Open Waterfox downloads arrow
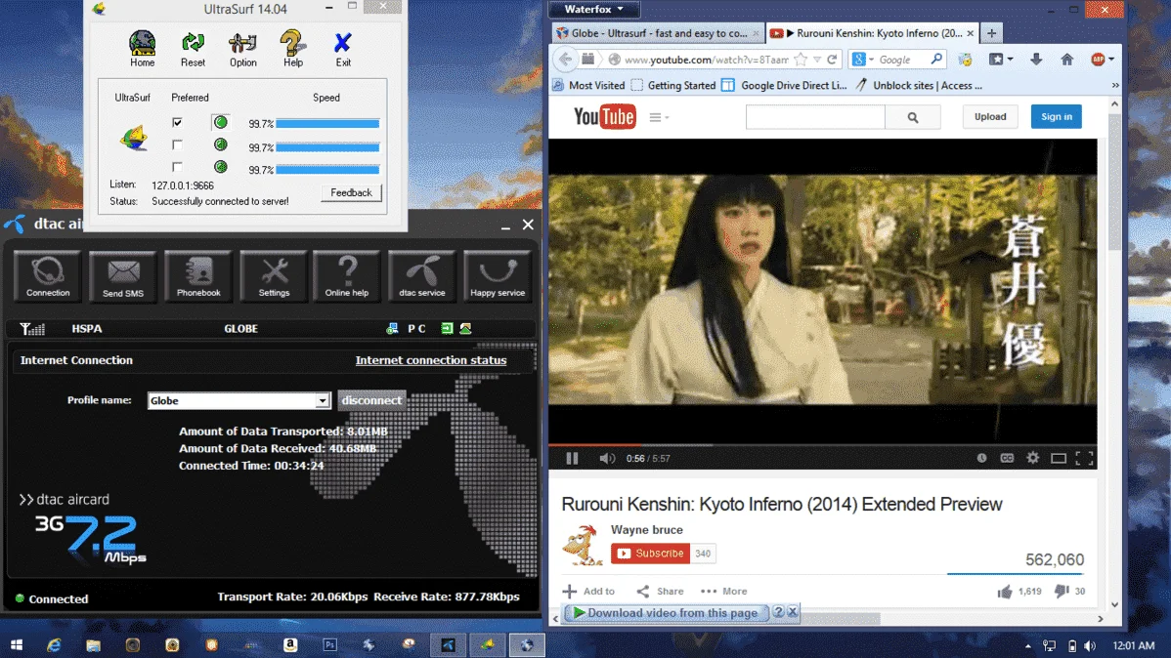Screen dimensions: 1171x658 [1036, 59]
